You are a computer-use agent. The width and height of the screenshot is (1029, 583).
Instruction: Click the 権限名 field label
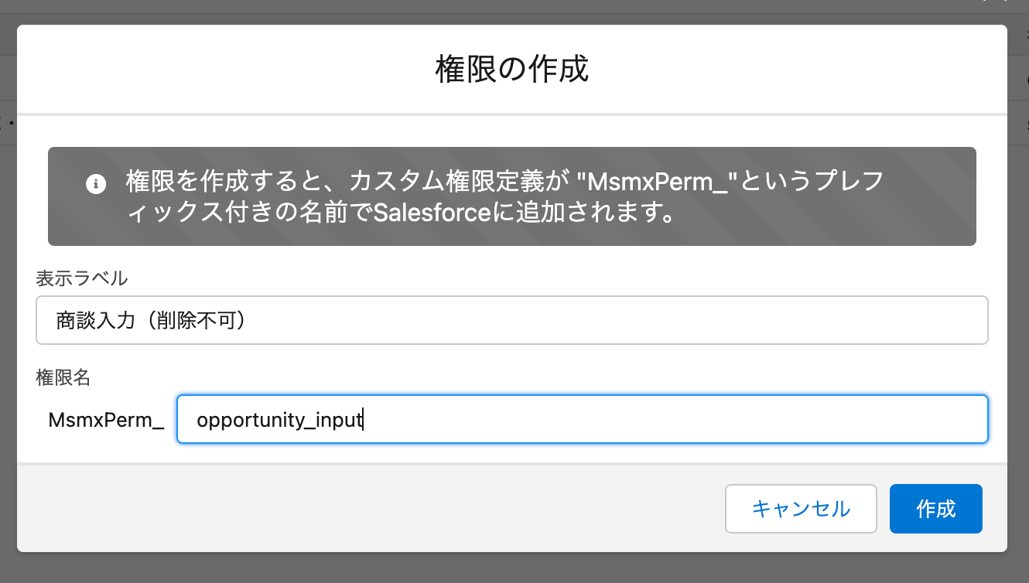pyautogui.click(x=63, y=377)
